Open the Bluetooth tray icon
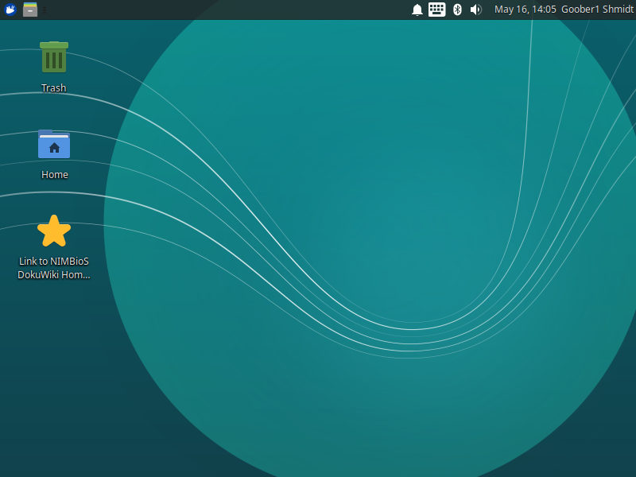 457,10
